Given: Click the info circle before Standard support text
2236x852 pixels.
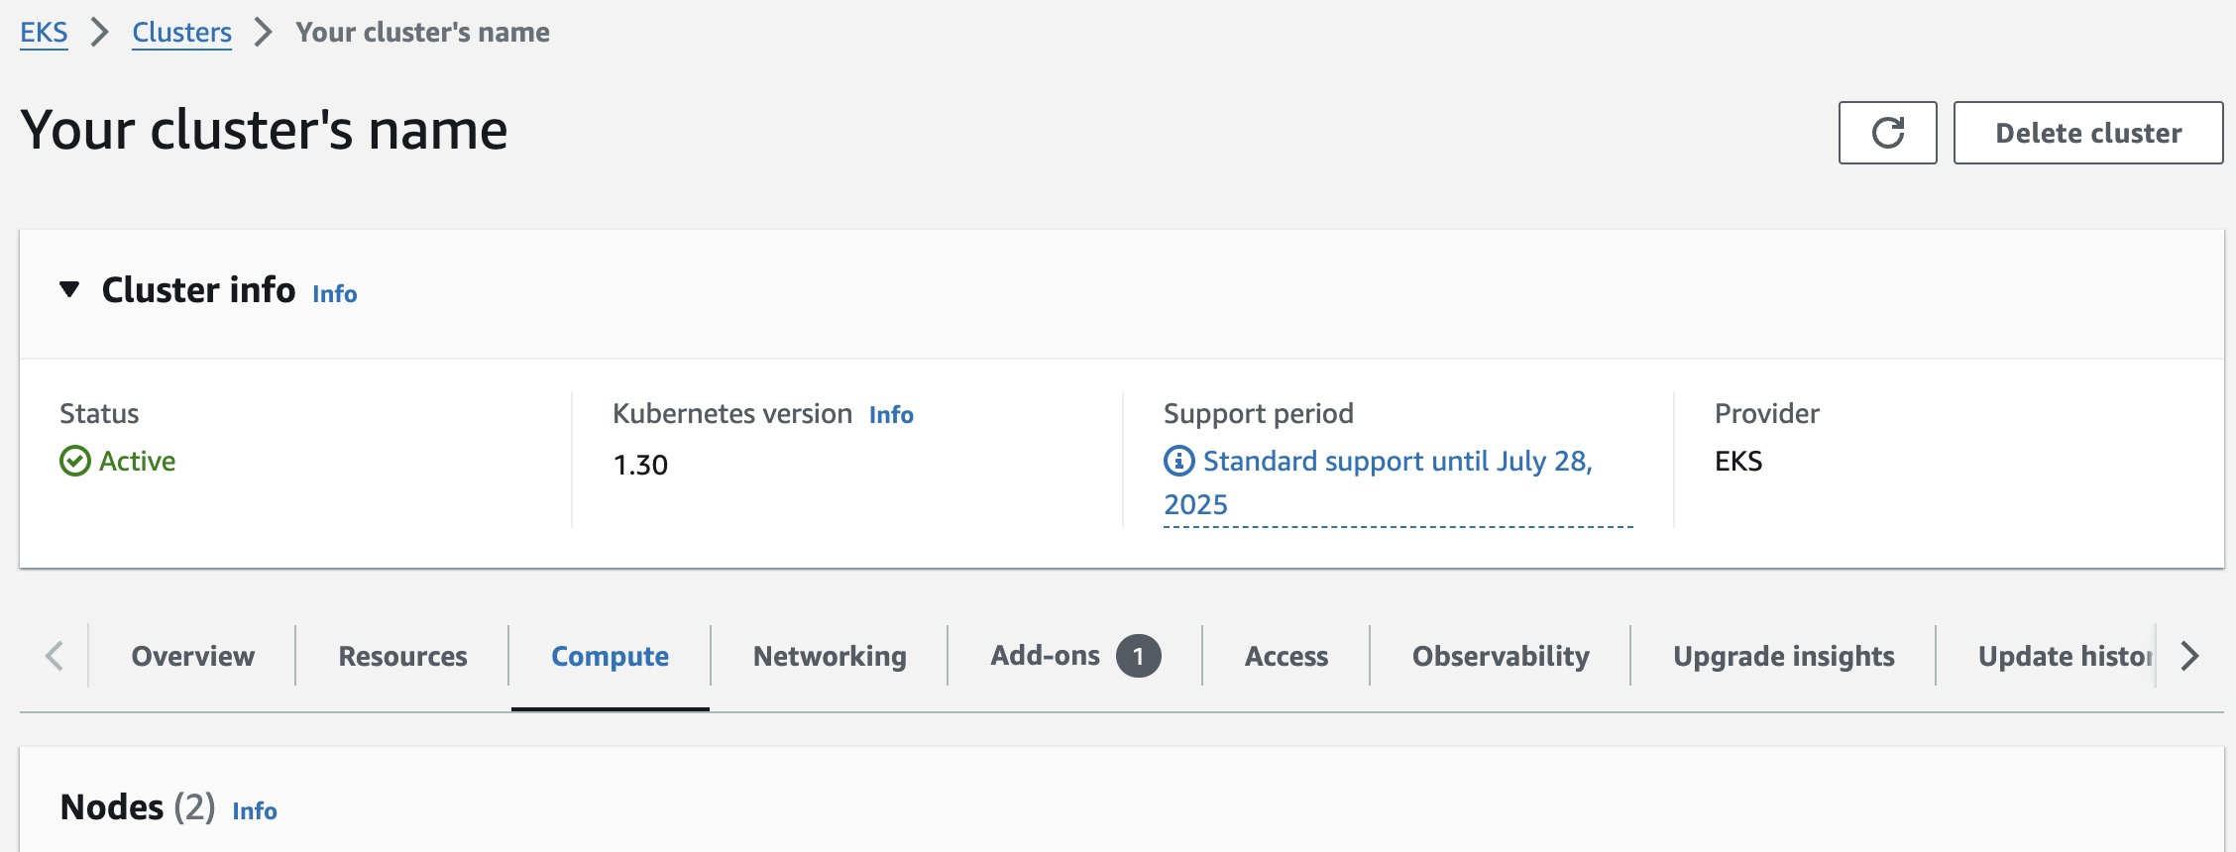Looking at the screenshot, I should click(1177, 461).
